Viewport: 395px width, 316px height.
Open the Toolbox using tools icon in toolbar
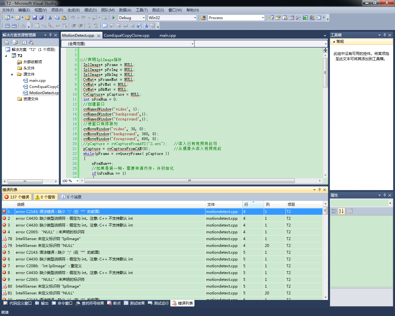pyautogui.click(x=298, y=18)
